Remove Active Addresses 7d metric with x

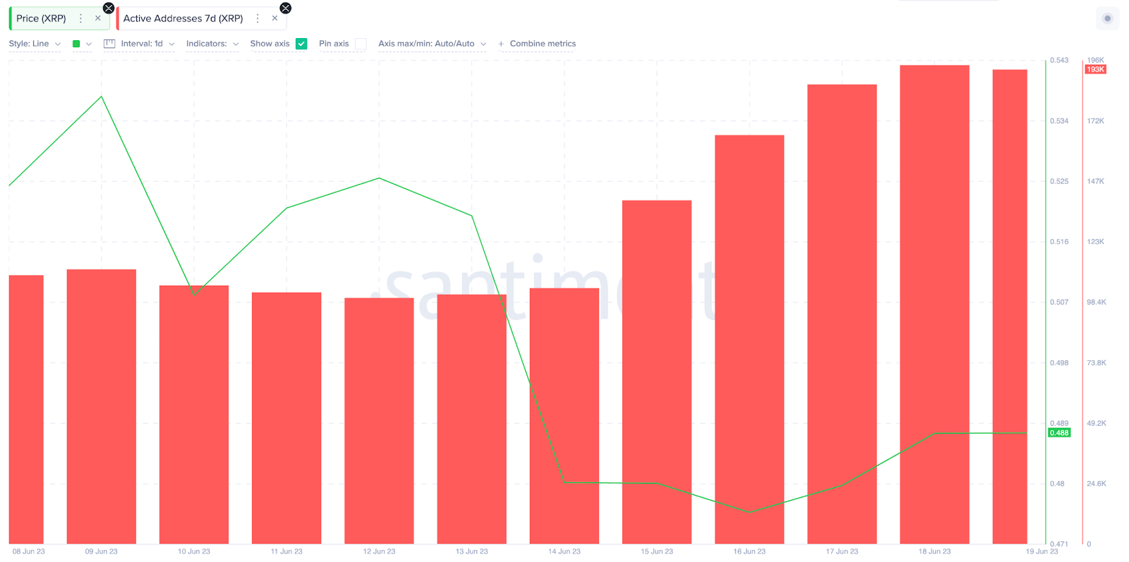tap(274, 18)
